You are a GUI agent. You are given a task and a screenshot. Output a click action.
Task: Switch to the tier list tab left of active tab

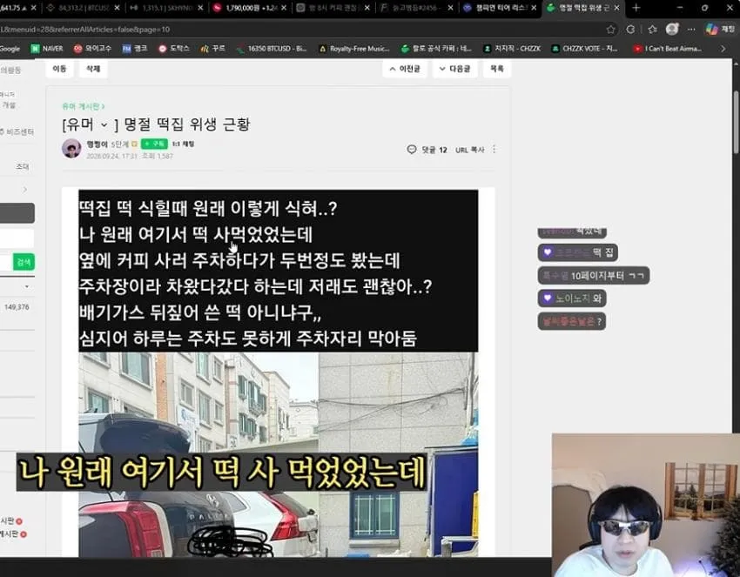point(500,8)
